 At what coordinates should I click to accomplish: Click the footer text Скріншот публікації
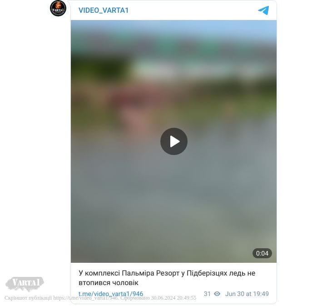28,298
